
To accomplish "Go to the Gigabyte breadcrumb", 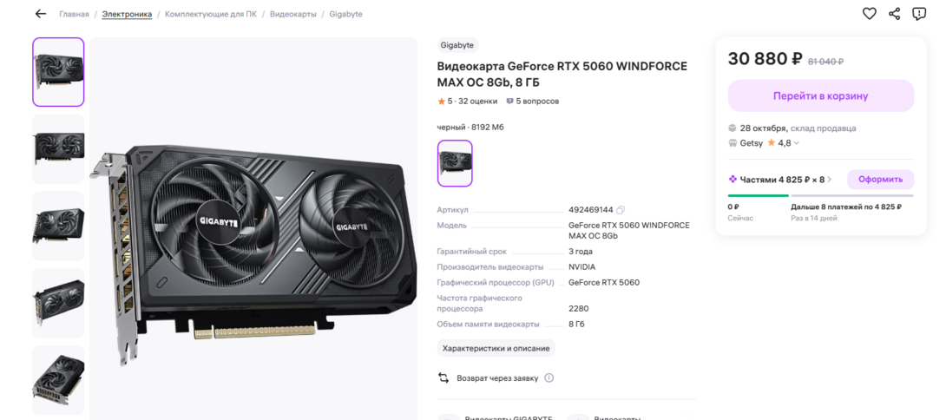I will click(x=345, y=14).
